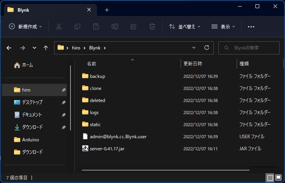The width and height of the screenshot is (285, 183).
Task: Open the 並べ替え sort dropdown
Action: pos(185,27)
